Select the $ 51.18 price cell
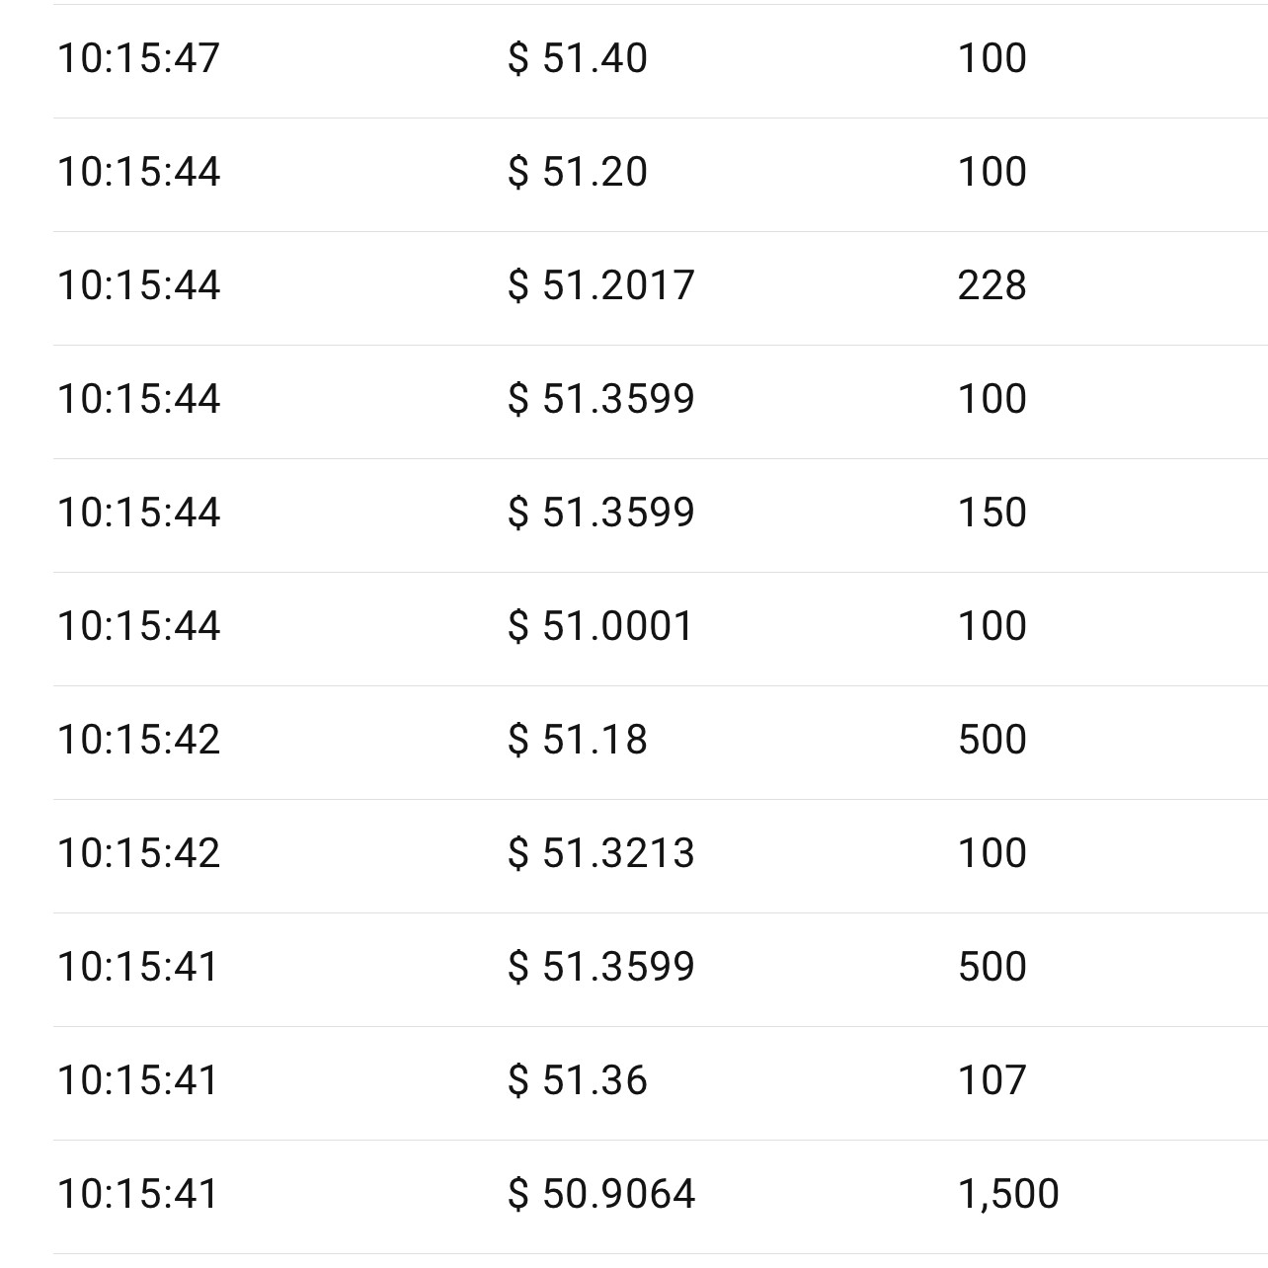Image resolution: width=1268 pixels, height=1268 pixels. tap(578, 740)
